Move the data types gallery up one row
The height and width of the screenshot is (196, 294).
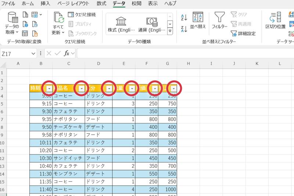pyautogui.click(x=170, y=17)
